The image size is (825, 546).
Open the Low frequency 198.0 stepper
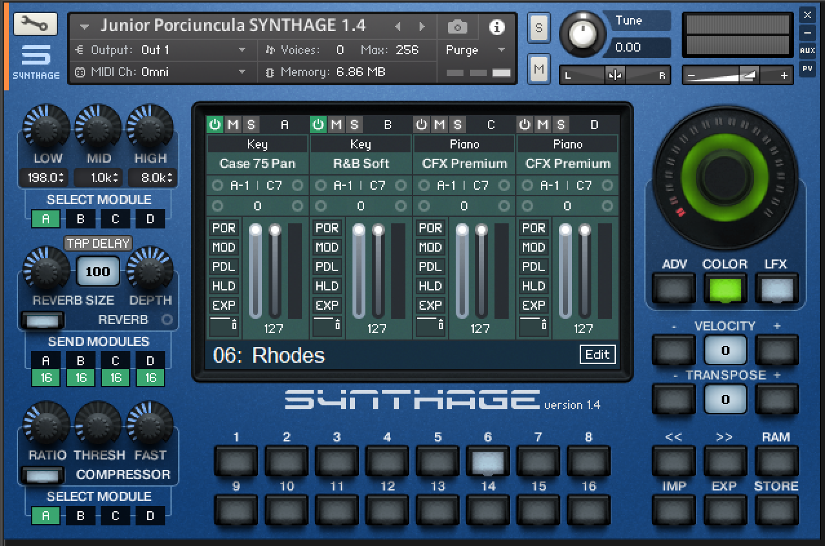point(44,177)
